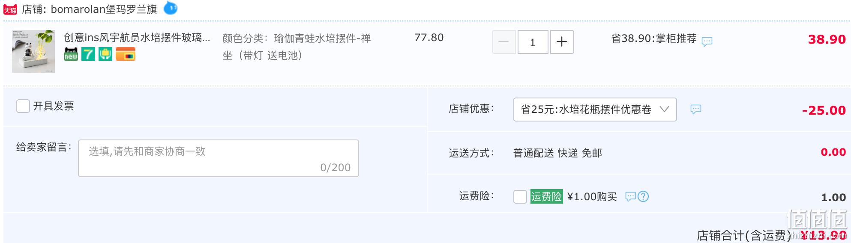
Task: Click the frog hydroponic product thumbnail
Action: (33, 51)
